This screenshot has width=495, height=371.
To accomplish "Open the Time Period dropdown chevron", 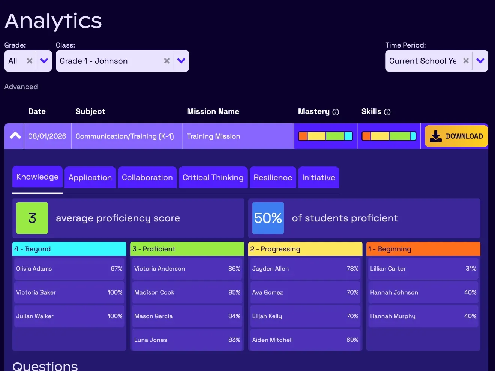I will pyautogui.click(x=480, y=61).
